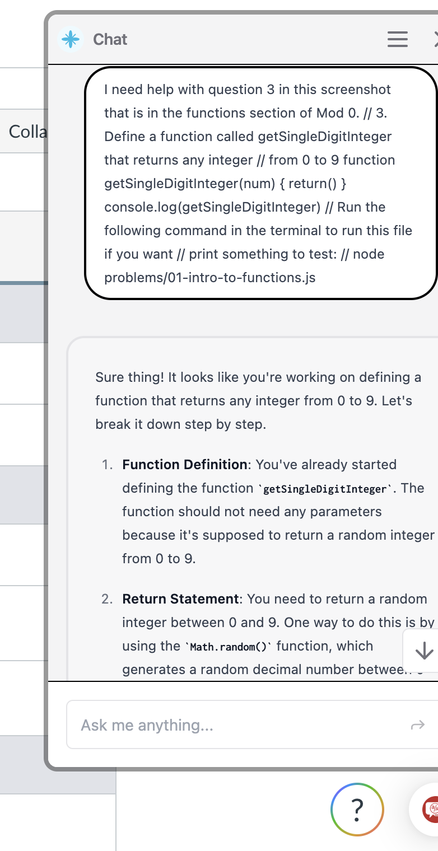Click "console.log(getSingleDigitInteger)" in the question bubble

coord(212,207)
